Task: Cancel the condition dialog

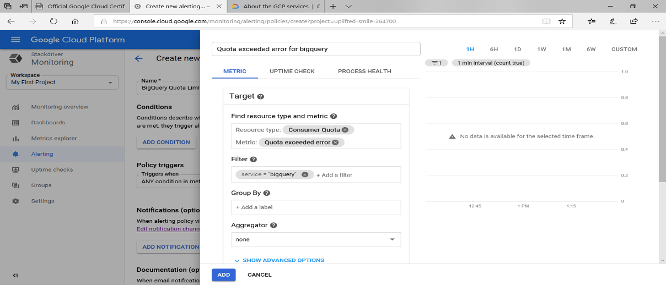Action: pos(259,275)
